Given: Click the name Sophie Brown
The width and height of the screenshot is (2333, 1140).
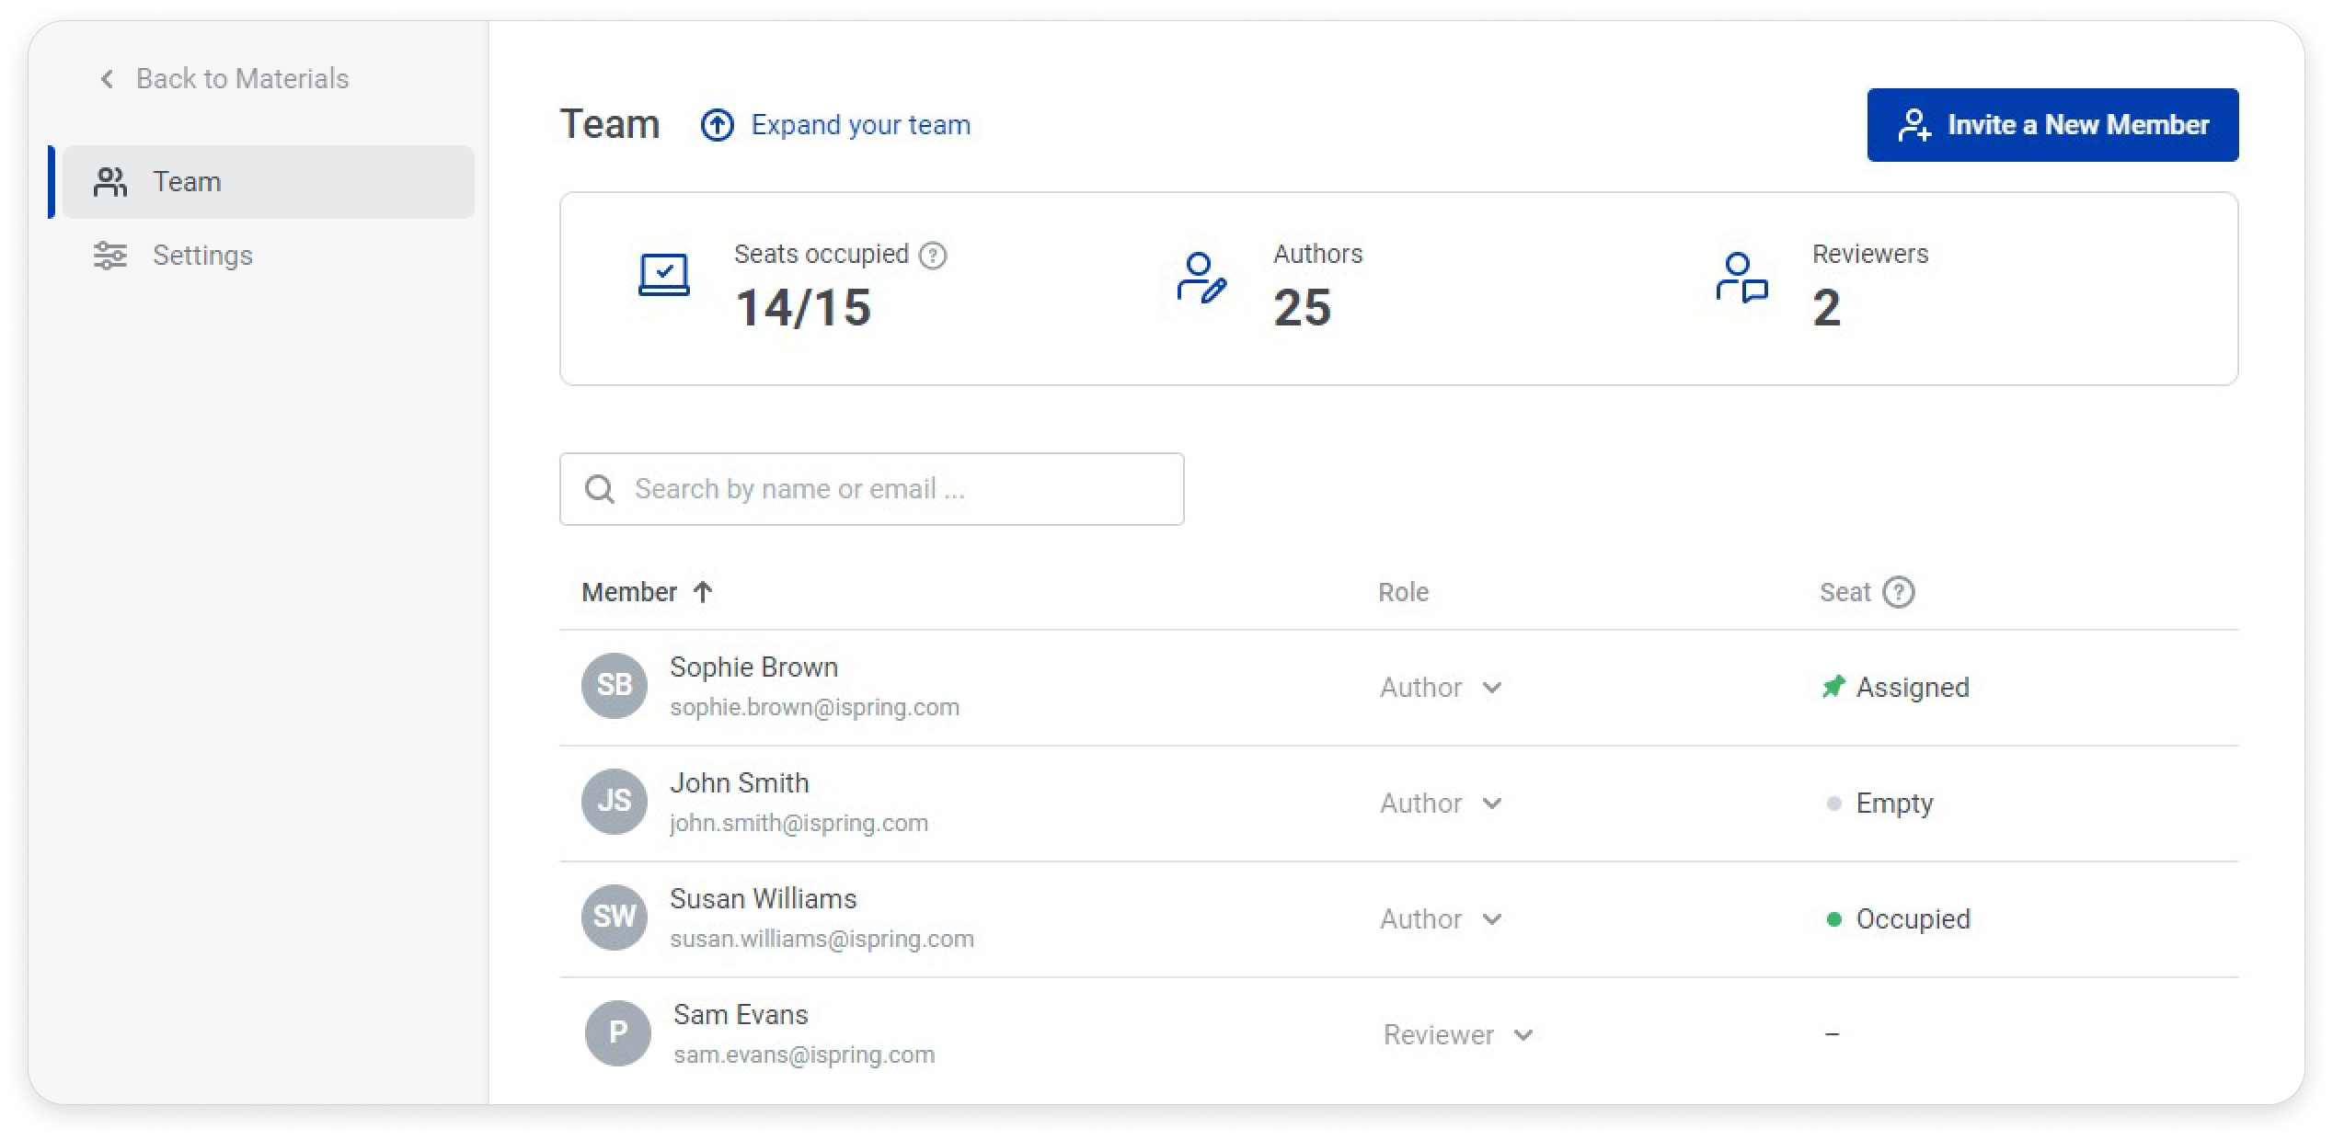Looking at the screenshot, I should click(753, 667).
